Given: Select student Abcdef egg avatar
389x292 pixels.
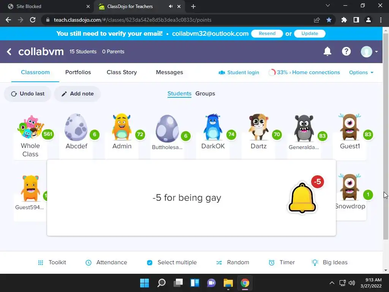Looking at the screenshot, I should [x=76, y=127].
